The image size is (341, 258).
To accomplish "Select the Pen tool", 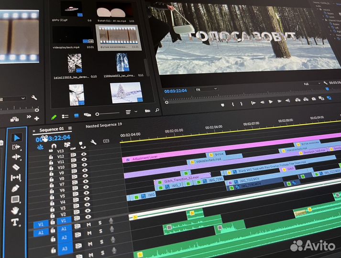I will (15, 188).
